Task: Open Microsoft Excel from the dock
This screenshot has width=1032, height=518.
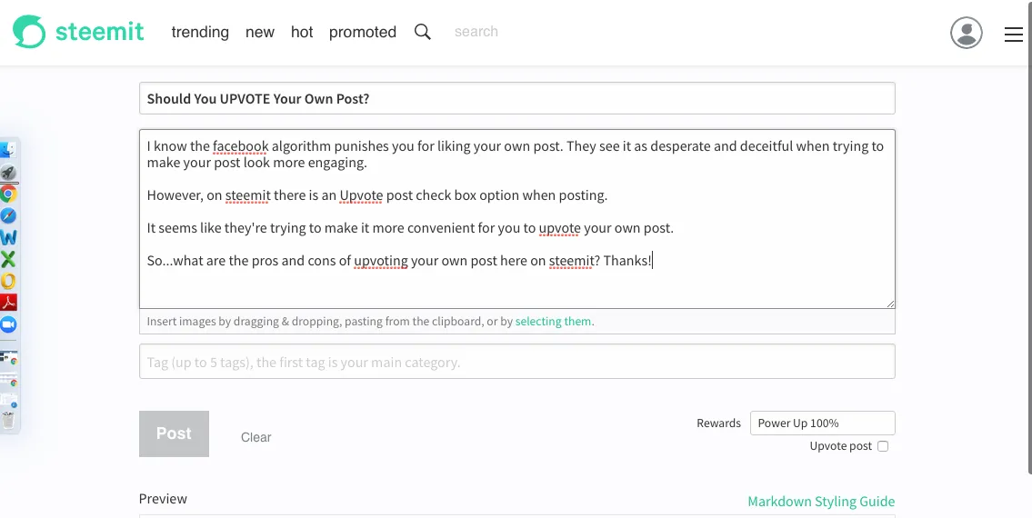Action: 8,259
